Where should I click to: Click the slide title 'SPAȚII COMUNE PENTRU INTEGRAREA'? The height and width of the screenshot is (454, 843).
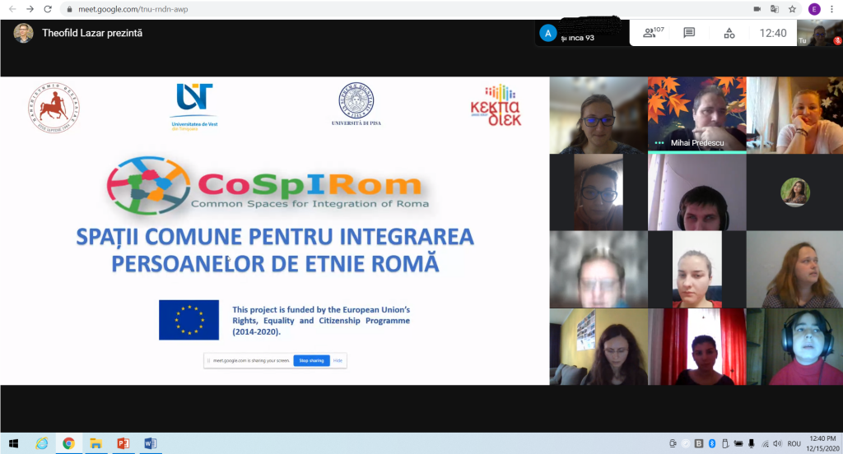[x=275, y=237]
